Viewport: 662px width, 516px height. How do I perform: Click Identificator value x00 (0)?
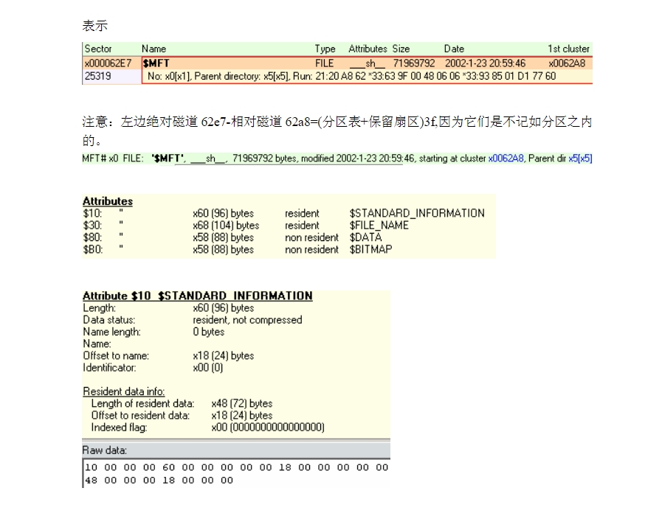pos(207,368)
